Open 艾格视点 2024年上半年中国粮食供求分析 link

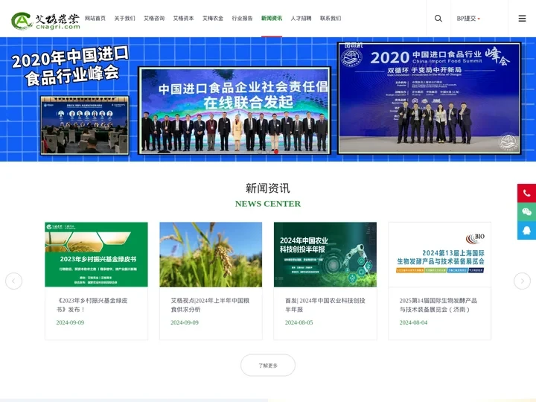(210, 305)
